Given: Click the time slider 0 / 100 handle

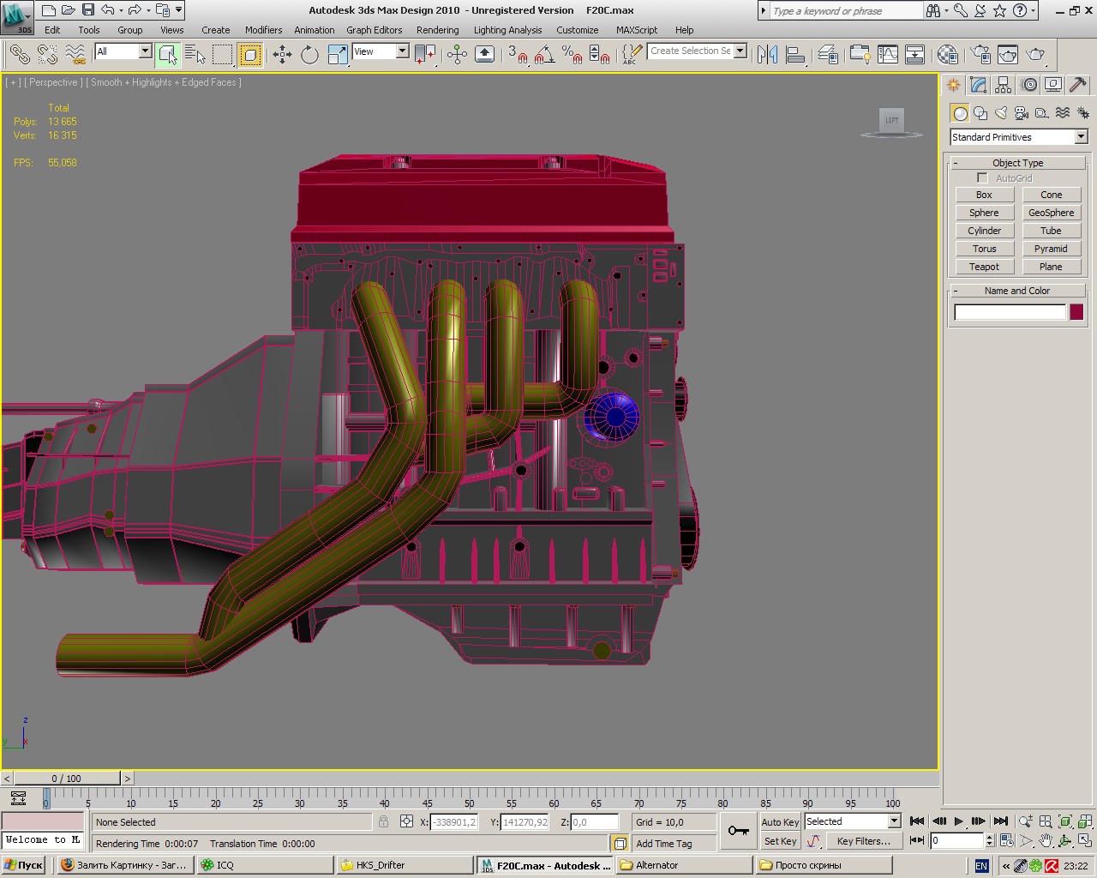Looking at the screenshot, I should click(x=67, y=779).
